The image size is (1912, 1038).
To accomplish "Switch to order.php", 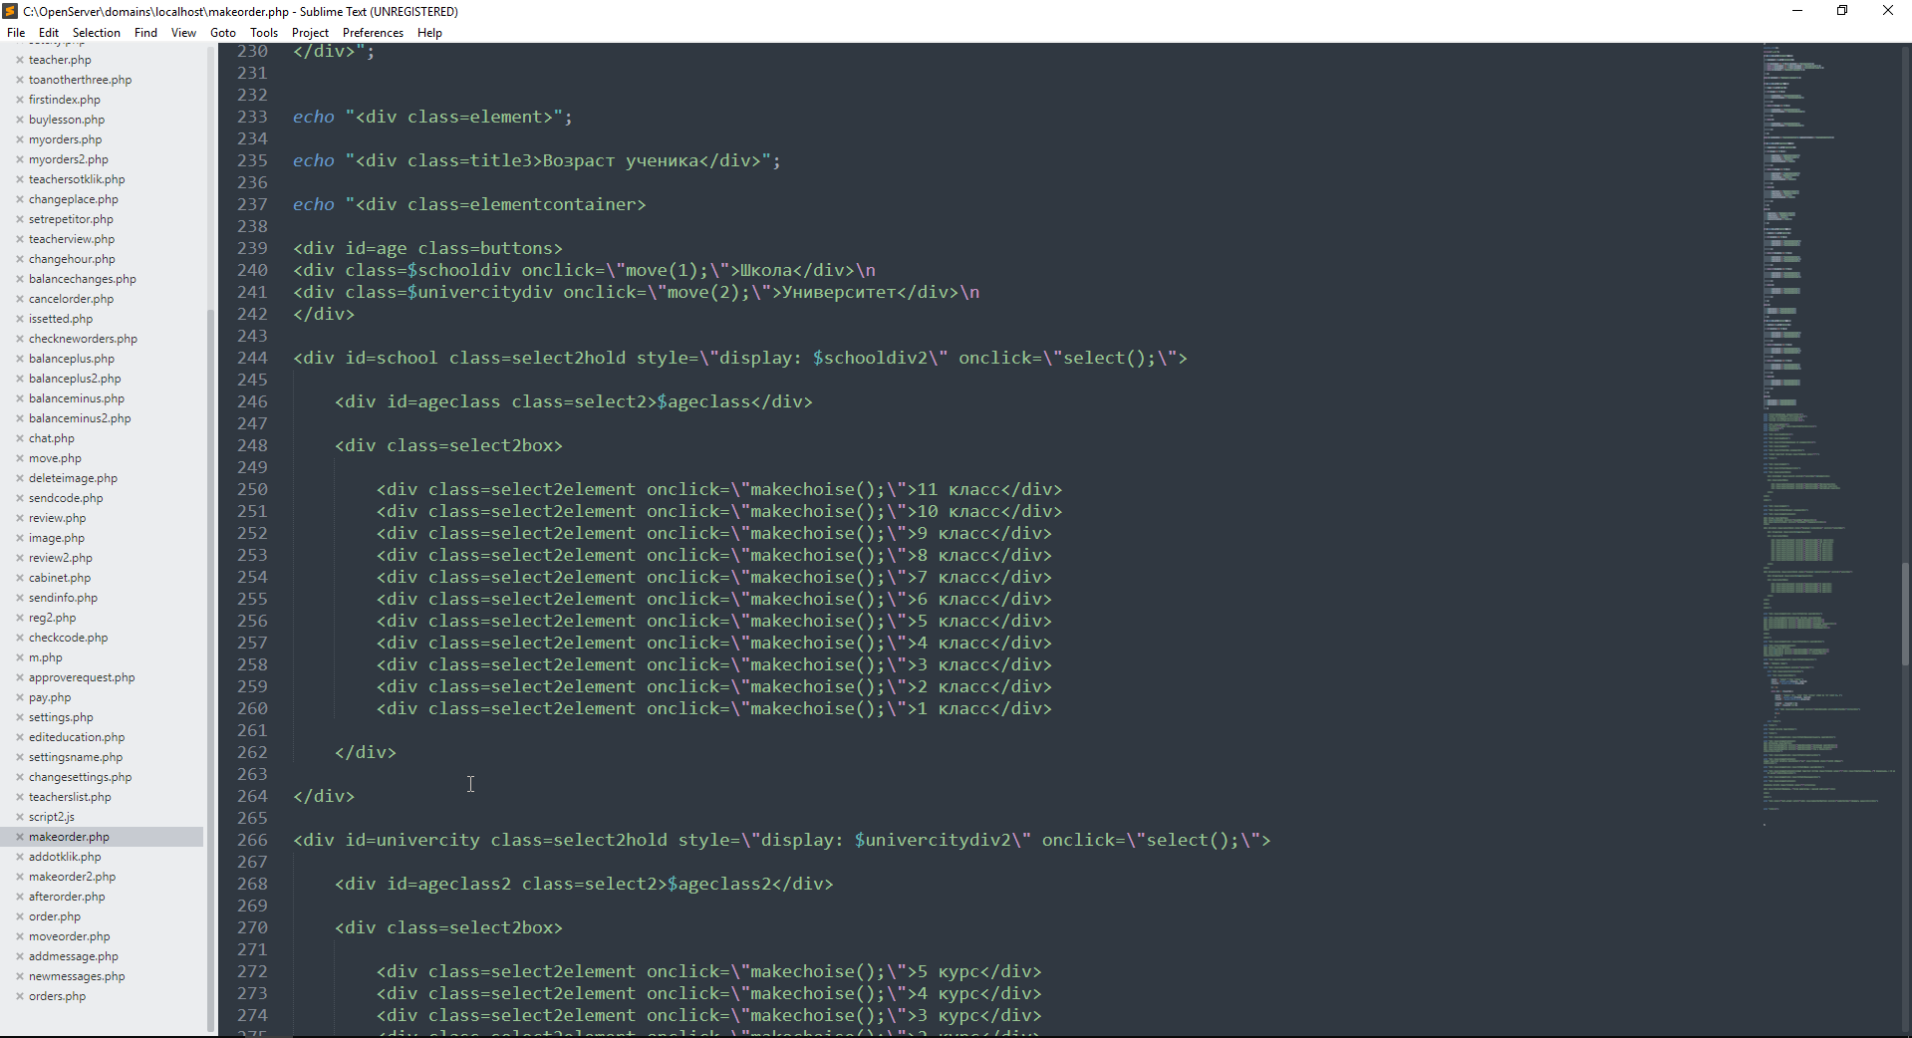I will pyautogui.click(x=55, y=916).
